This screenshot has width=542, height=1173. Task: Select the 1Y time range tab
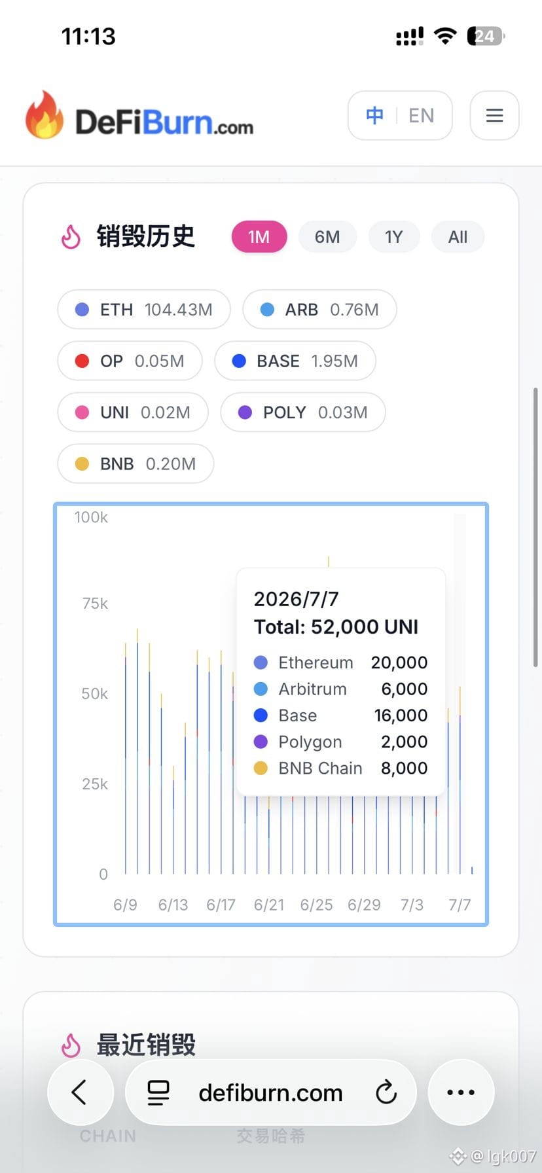tap(394, 237)
